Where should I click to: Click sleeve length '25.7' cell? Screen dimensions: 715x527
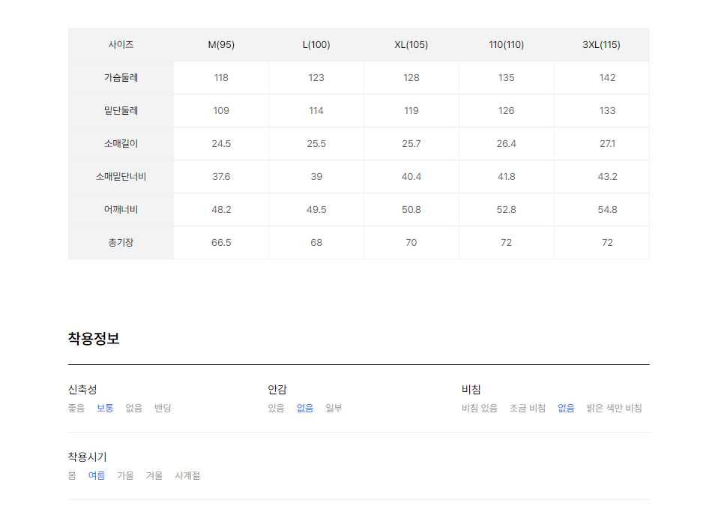click(x=411, y=144)
